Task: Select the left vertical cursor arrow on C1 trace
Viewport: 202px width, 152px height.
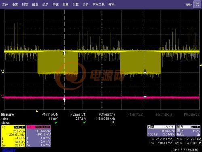Action: (x=64, y=53)
